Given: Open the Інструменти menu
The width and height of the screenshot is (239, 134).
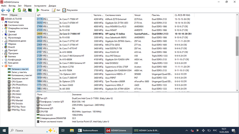Looking at the screenshot, I should 40,6.
